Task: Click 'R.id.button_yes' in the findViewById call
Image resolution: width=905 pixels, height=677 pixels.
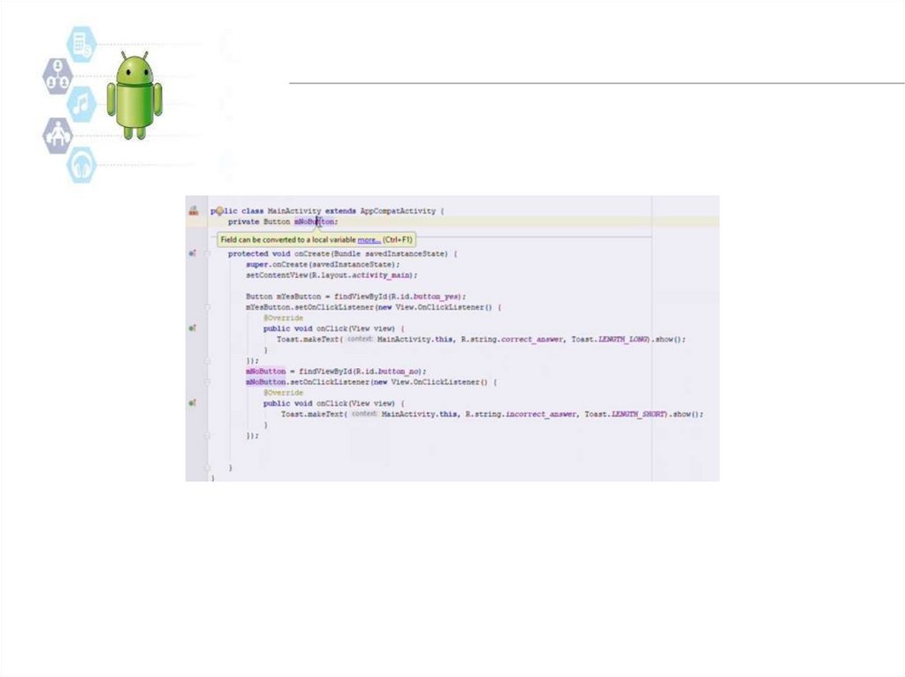Action: [425, 297]
